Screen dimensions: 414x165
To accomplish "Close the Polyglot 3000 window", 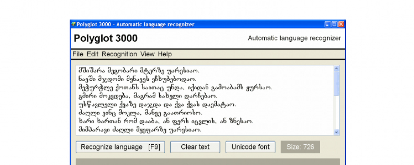I will (x=341, y=24).
